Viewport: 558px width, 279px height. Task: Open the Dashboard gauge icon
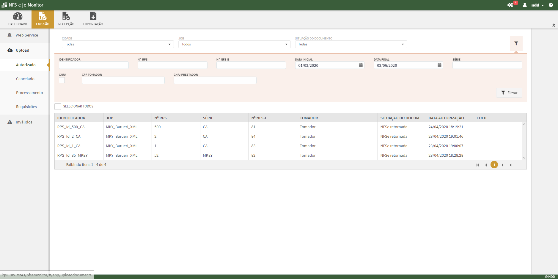(18, 17)
